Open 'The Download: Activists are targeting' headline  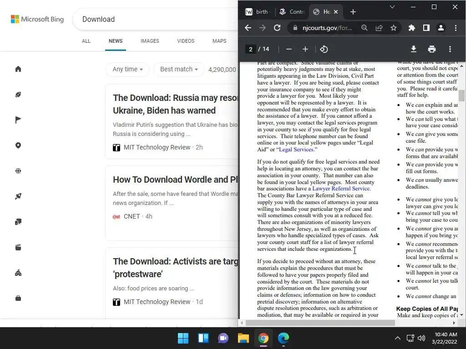(x=175, y=268)
